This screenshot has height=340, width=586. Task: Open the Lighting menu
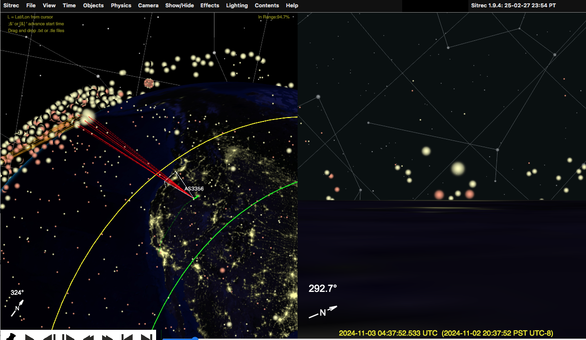237,5
